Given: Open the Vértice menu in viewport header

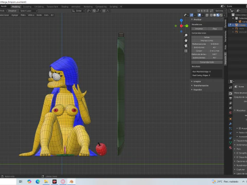Looking at the screenshot, I should point(31,15).
